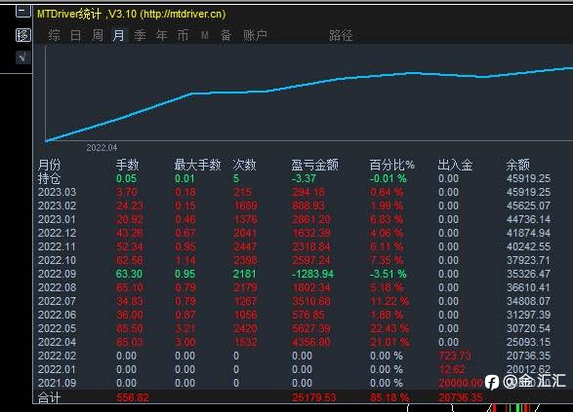573x412 pixels.
Task: Click the 手数 column header
Action: click(127, 165)
